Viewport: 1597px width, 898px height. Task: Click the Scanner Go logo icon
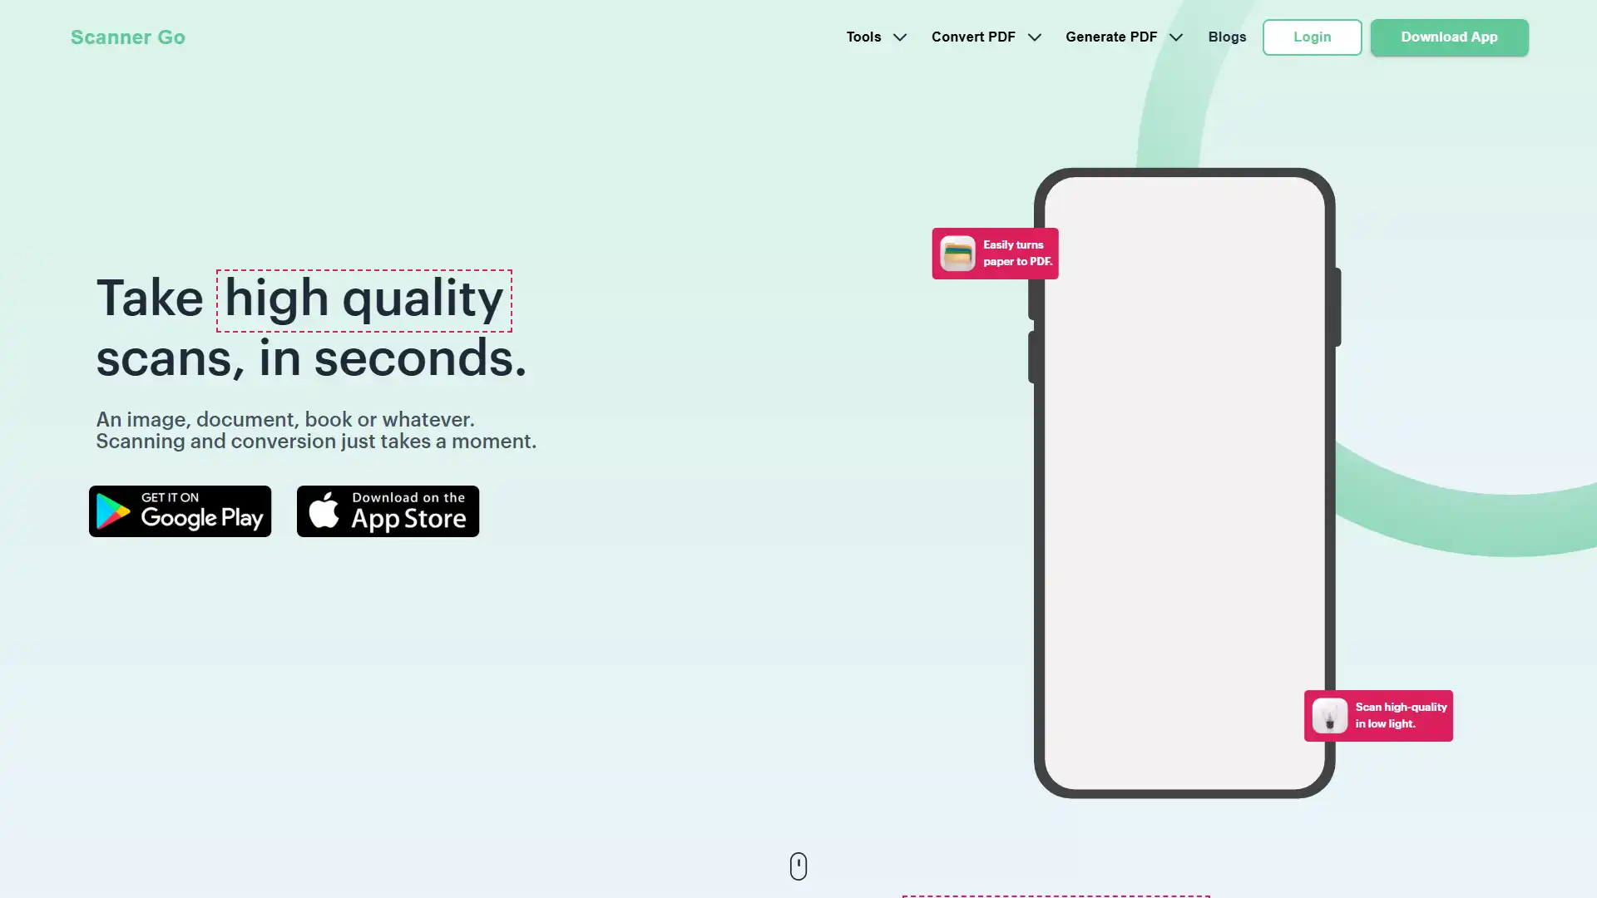[128, 37]
